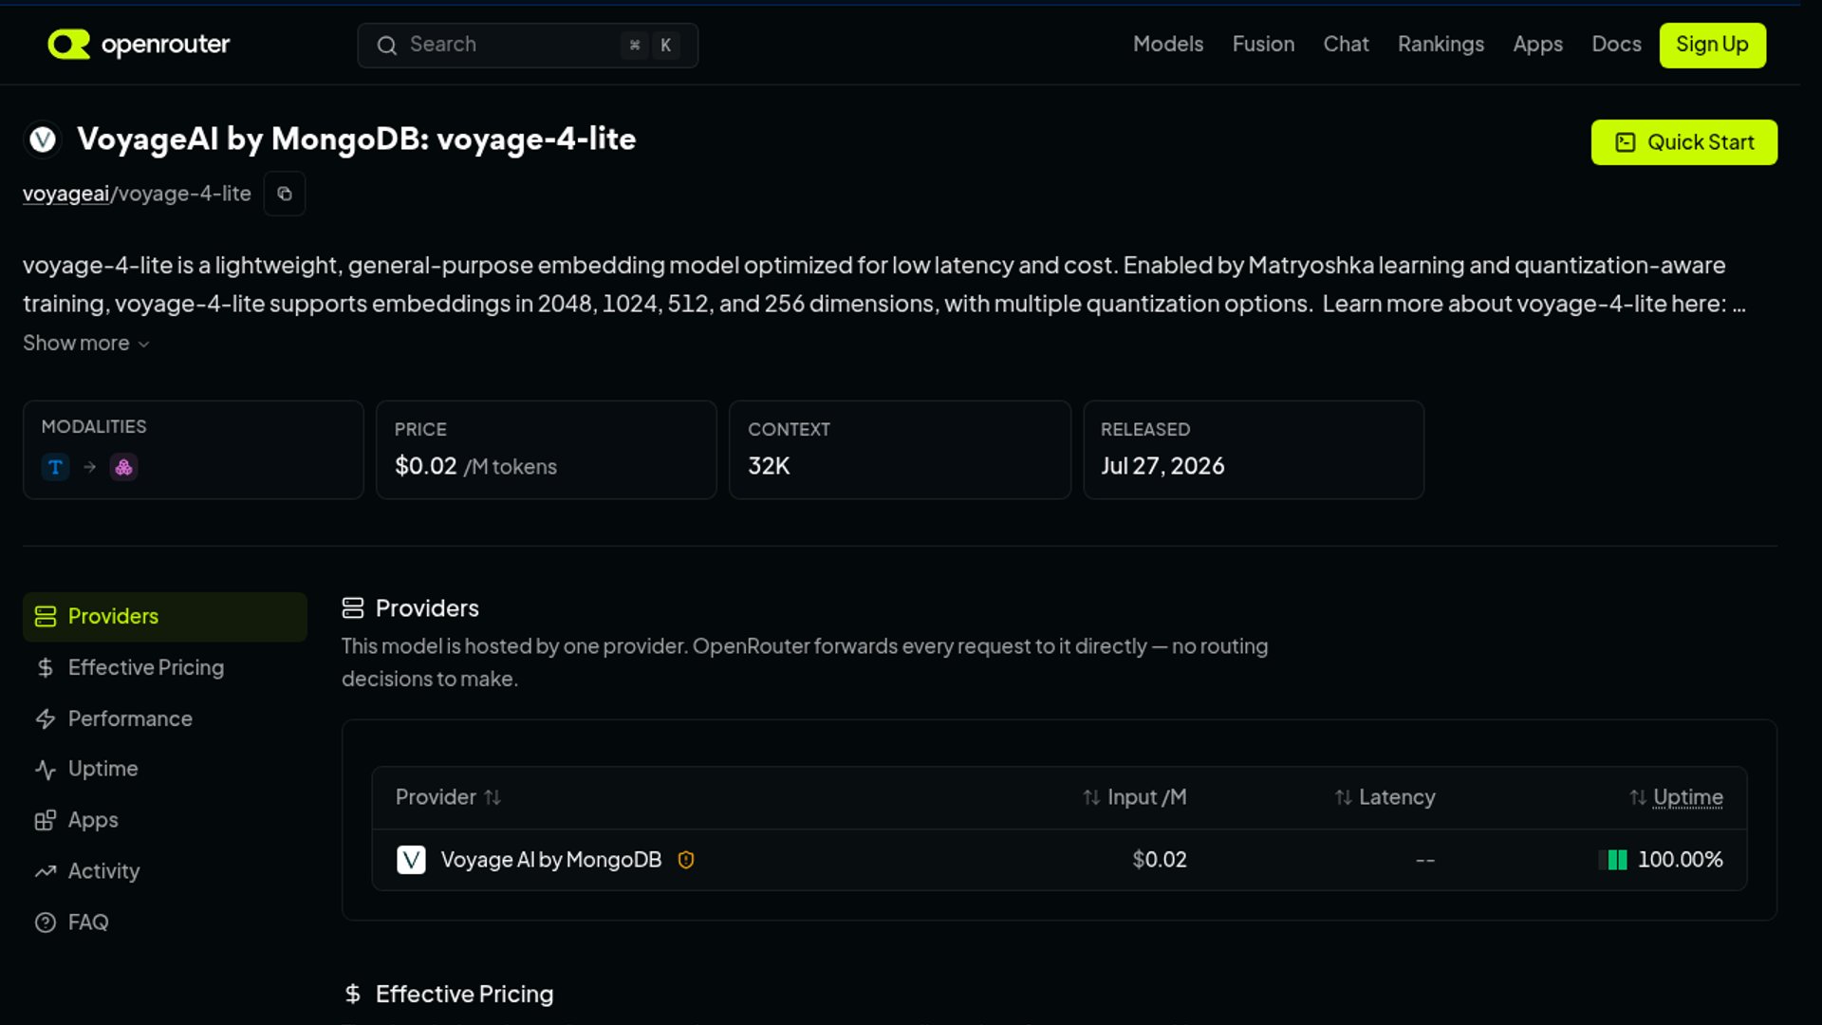Click the VoyageAI model avatar icon

pyautogui.click(x=42, y=140)
